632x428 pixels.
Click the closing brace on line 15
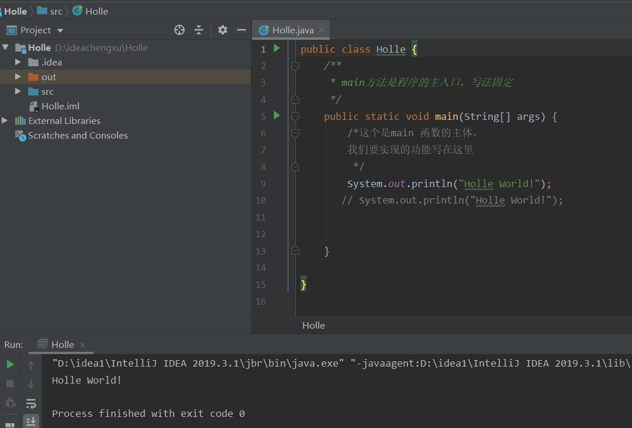(x=303, y=285)
